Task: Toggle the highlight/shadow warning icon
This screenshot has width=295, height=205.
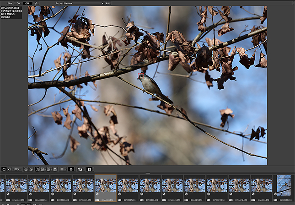Action: click(x=79, y=169)
